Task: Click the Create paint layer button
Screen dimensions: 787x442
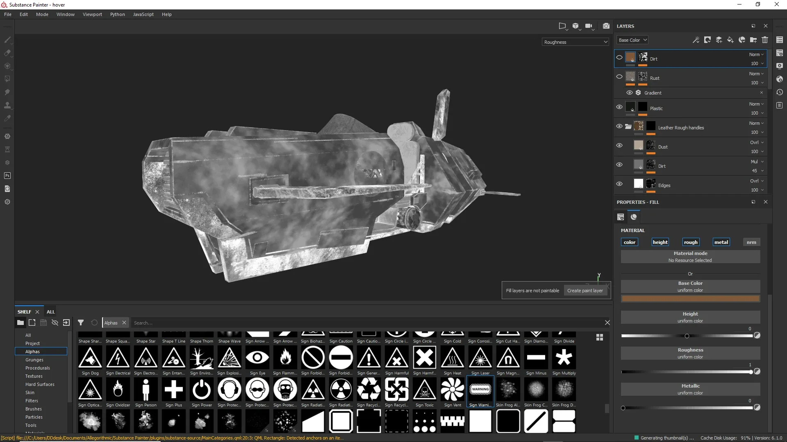Action: pos(585,290)
